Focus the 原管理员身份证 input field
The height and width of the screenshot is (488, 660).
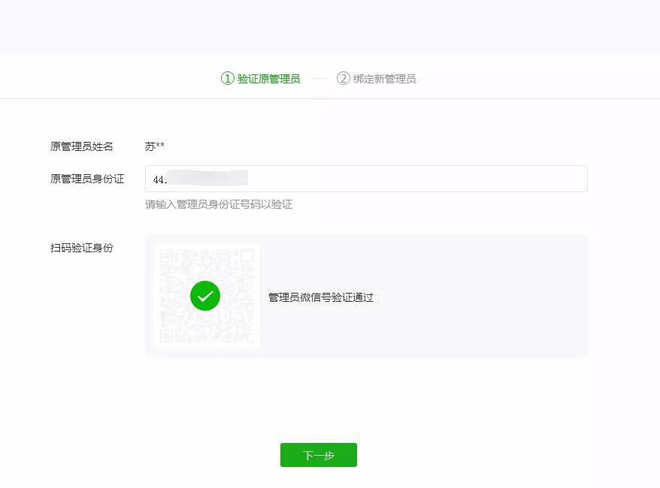(366, 179)
